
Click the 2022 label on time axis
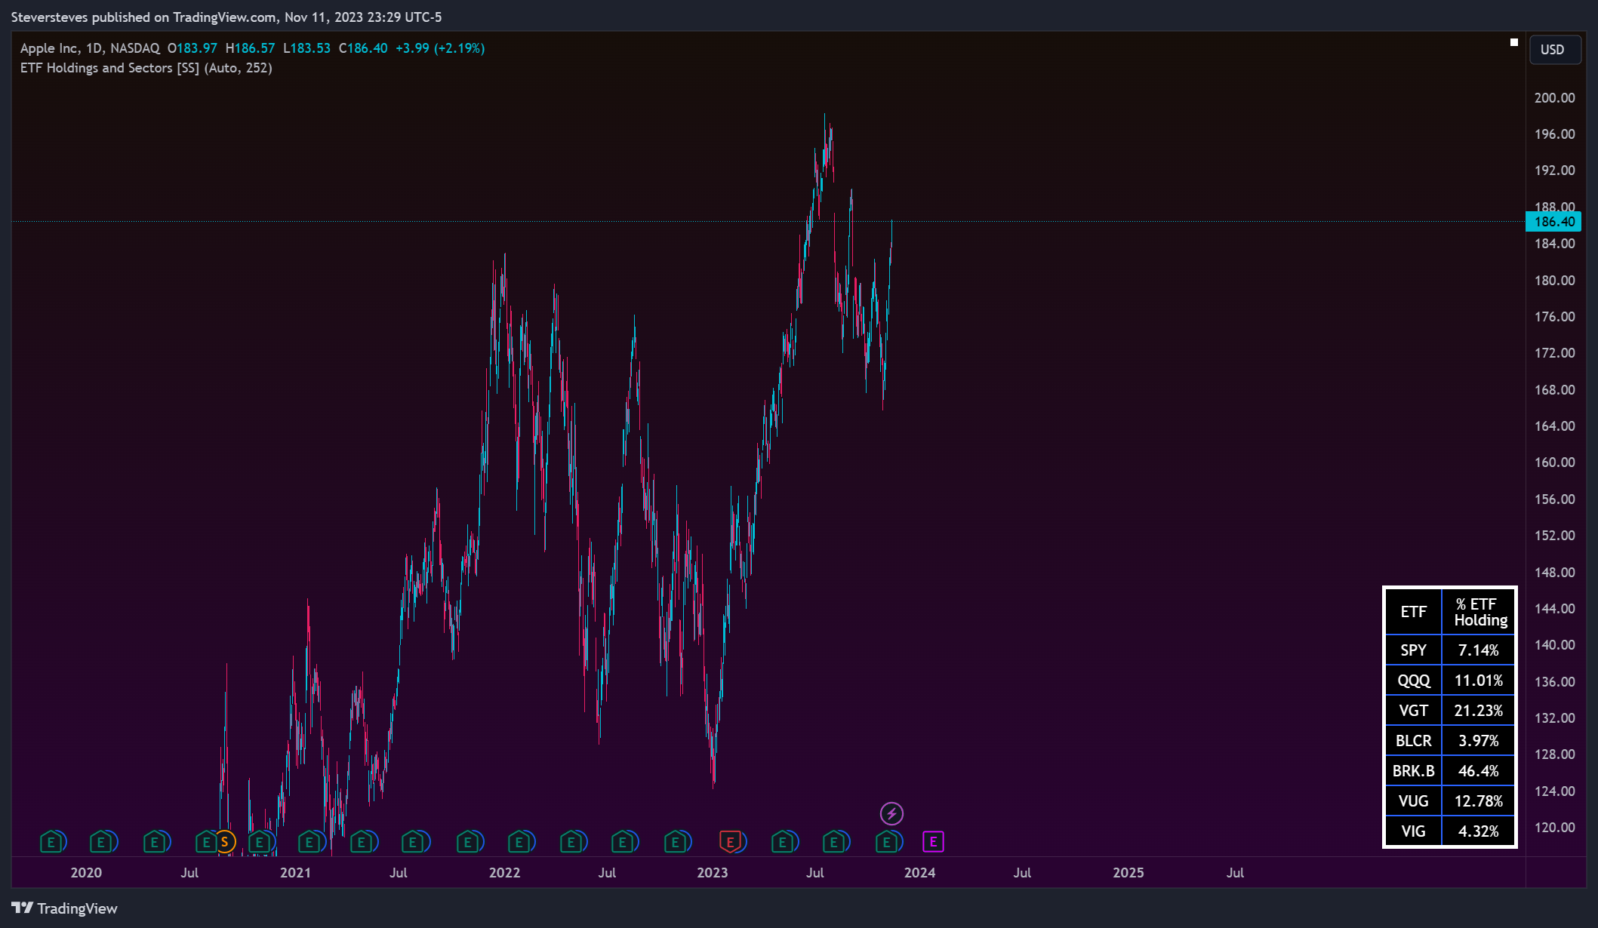point(504,873)
